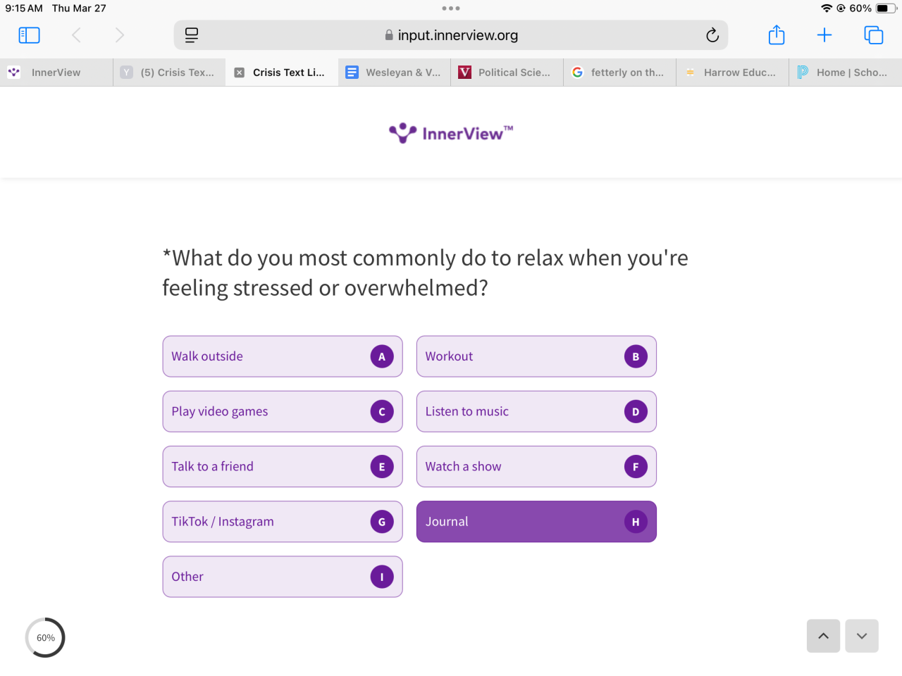Go to previous question with up chevron
Image resolution: width=902 pixels, height=676 pixels.
[823, 636]
